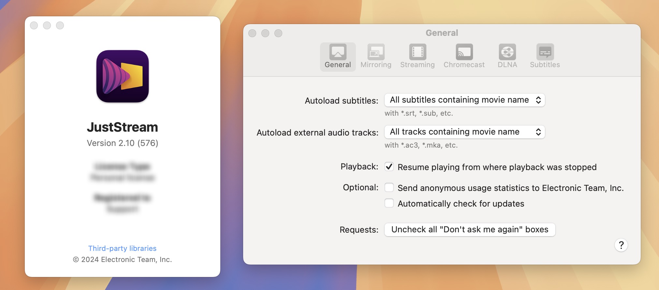659x290 pixels.
Task: Open the Third-party libraries link
Action: [x=122, y=248]
